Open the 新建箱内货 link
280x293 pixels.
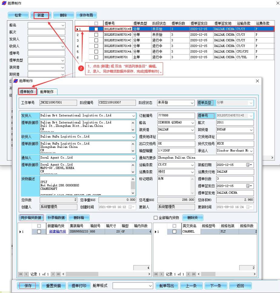(58, 232)
